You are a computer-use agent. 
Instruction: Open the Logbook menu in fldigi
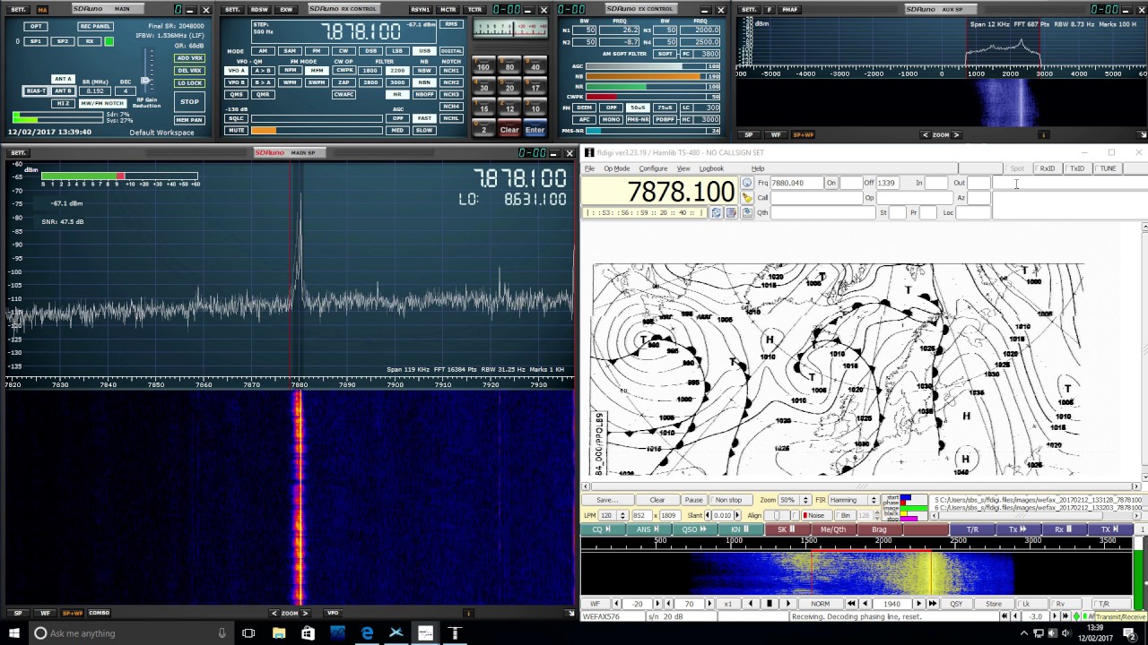[711, 168]
